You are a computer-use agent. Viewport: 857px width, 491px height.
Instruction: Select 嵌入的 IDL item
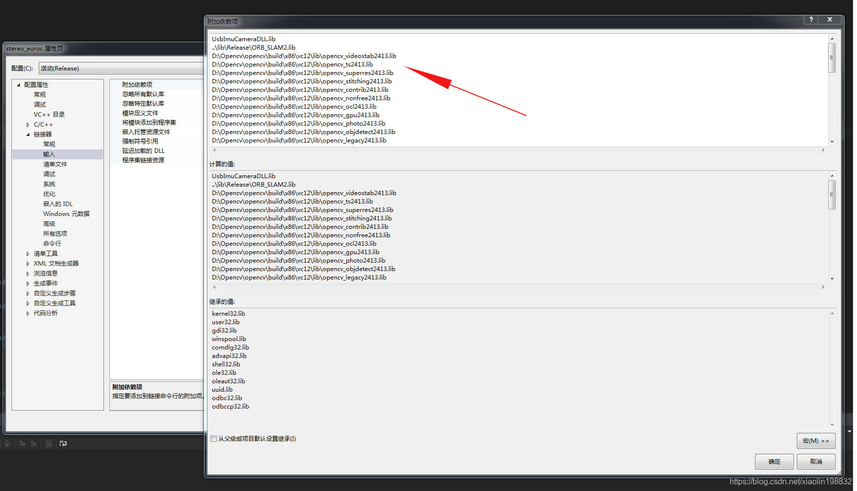pyautogui.click(x=58, y=204)
